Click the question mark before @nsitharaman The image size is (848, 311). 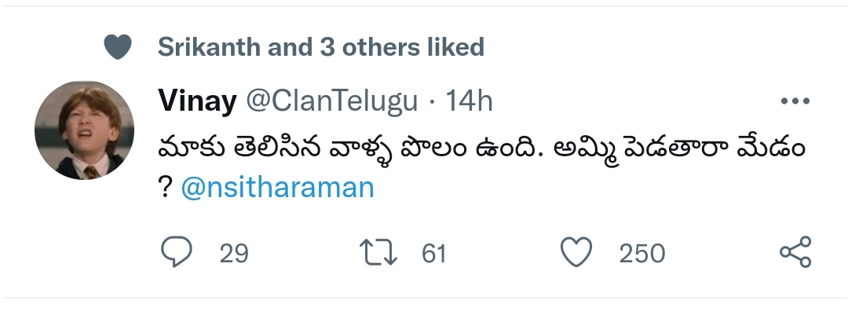point(166,188)
